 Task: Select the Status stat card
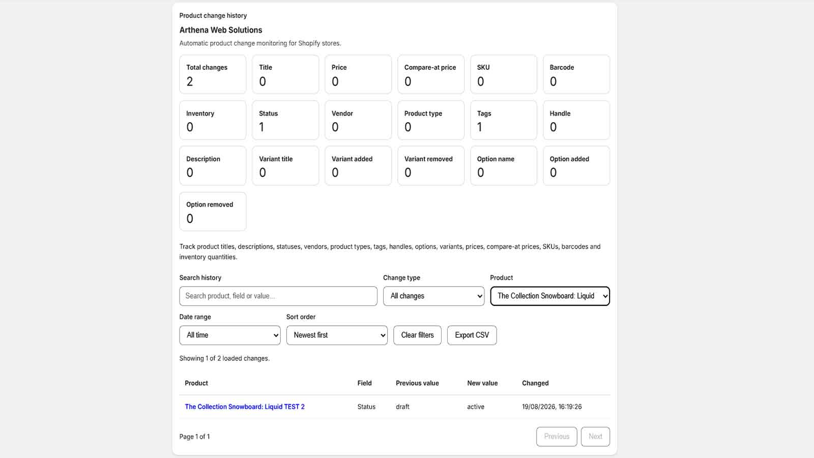(x=285, y=120)
